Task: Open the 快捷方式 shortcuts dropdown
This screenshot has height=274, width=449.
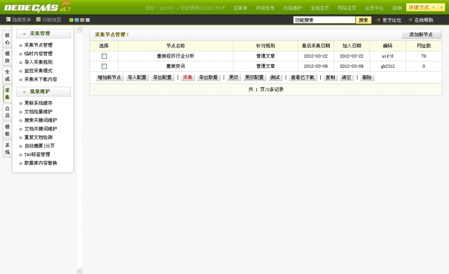Action: 422,7
